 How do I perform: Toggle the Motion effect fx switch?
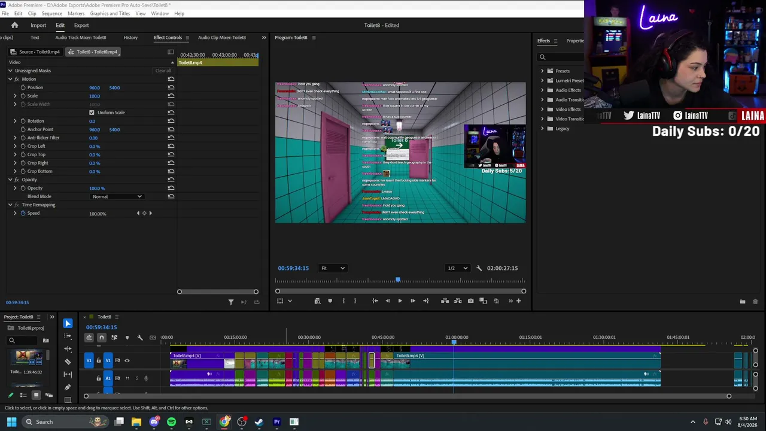17,79
